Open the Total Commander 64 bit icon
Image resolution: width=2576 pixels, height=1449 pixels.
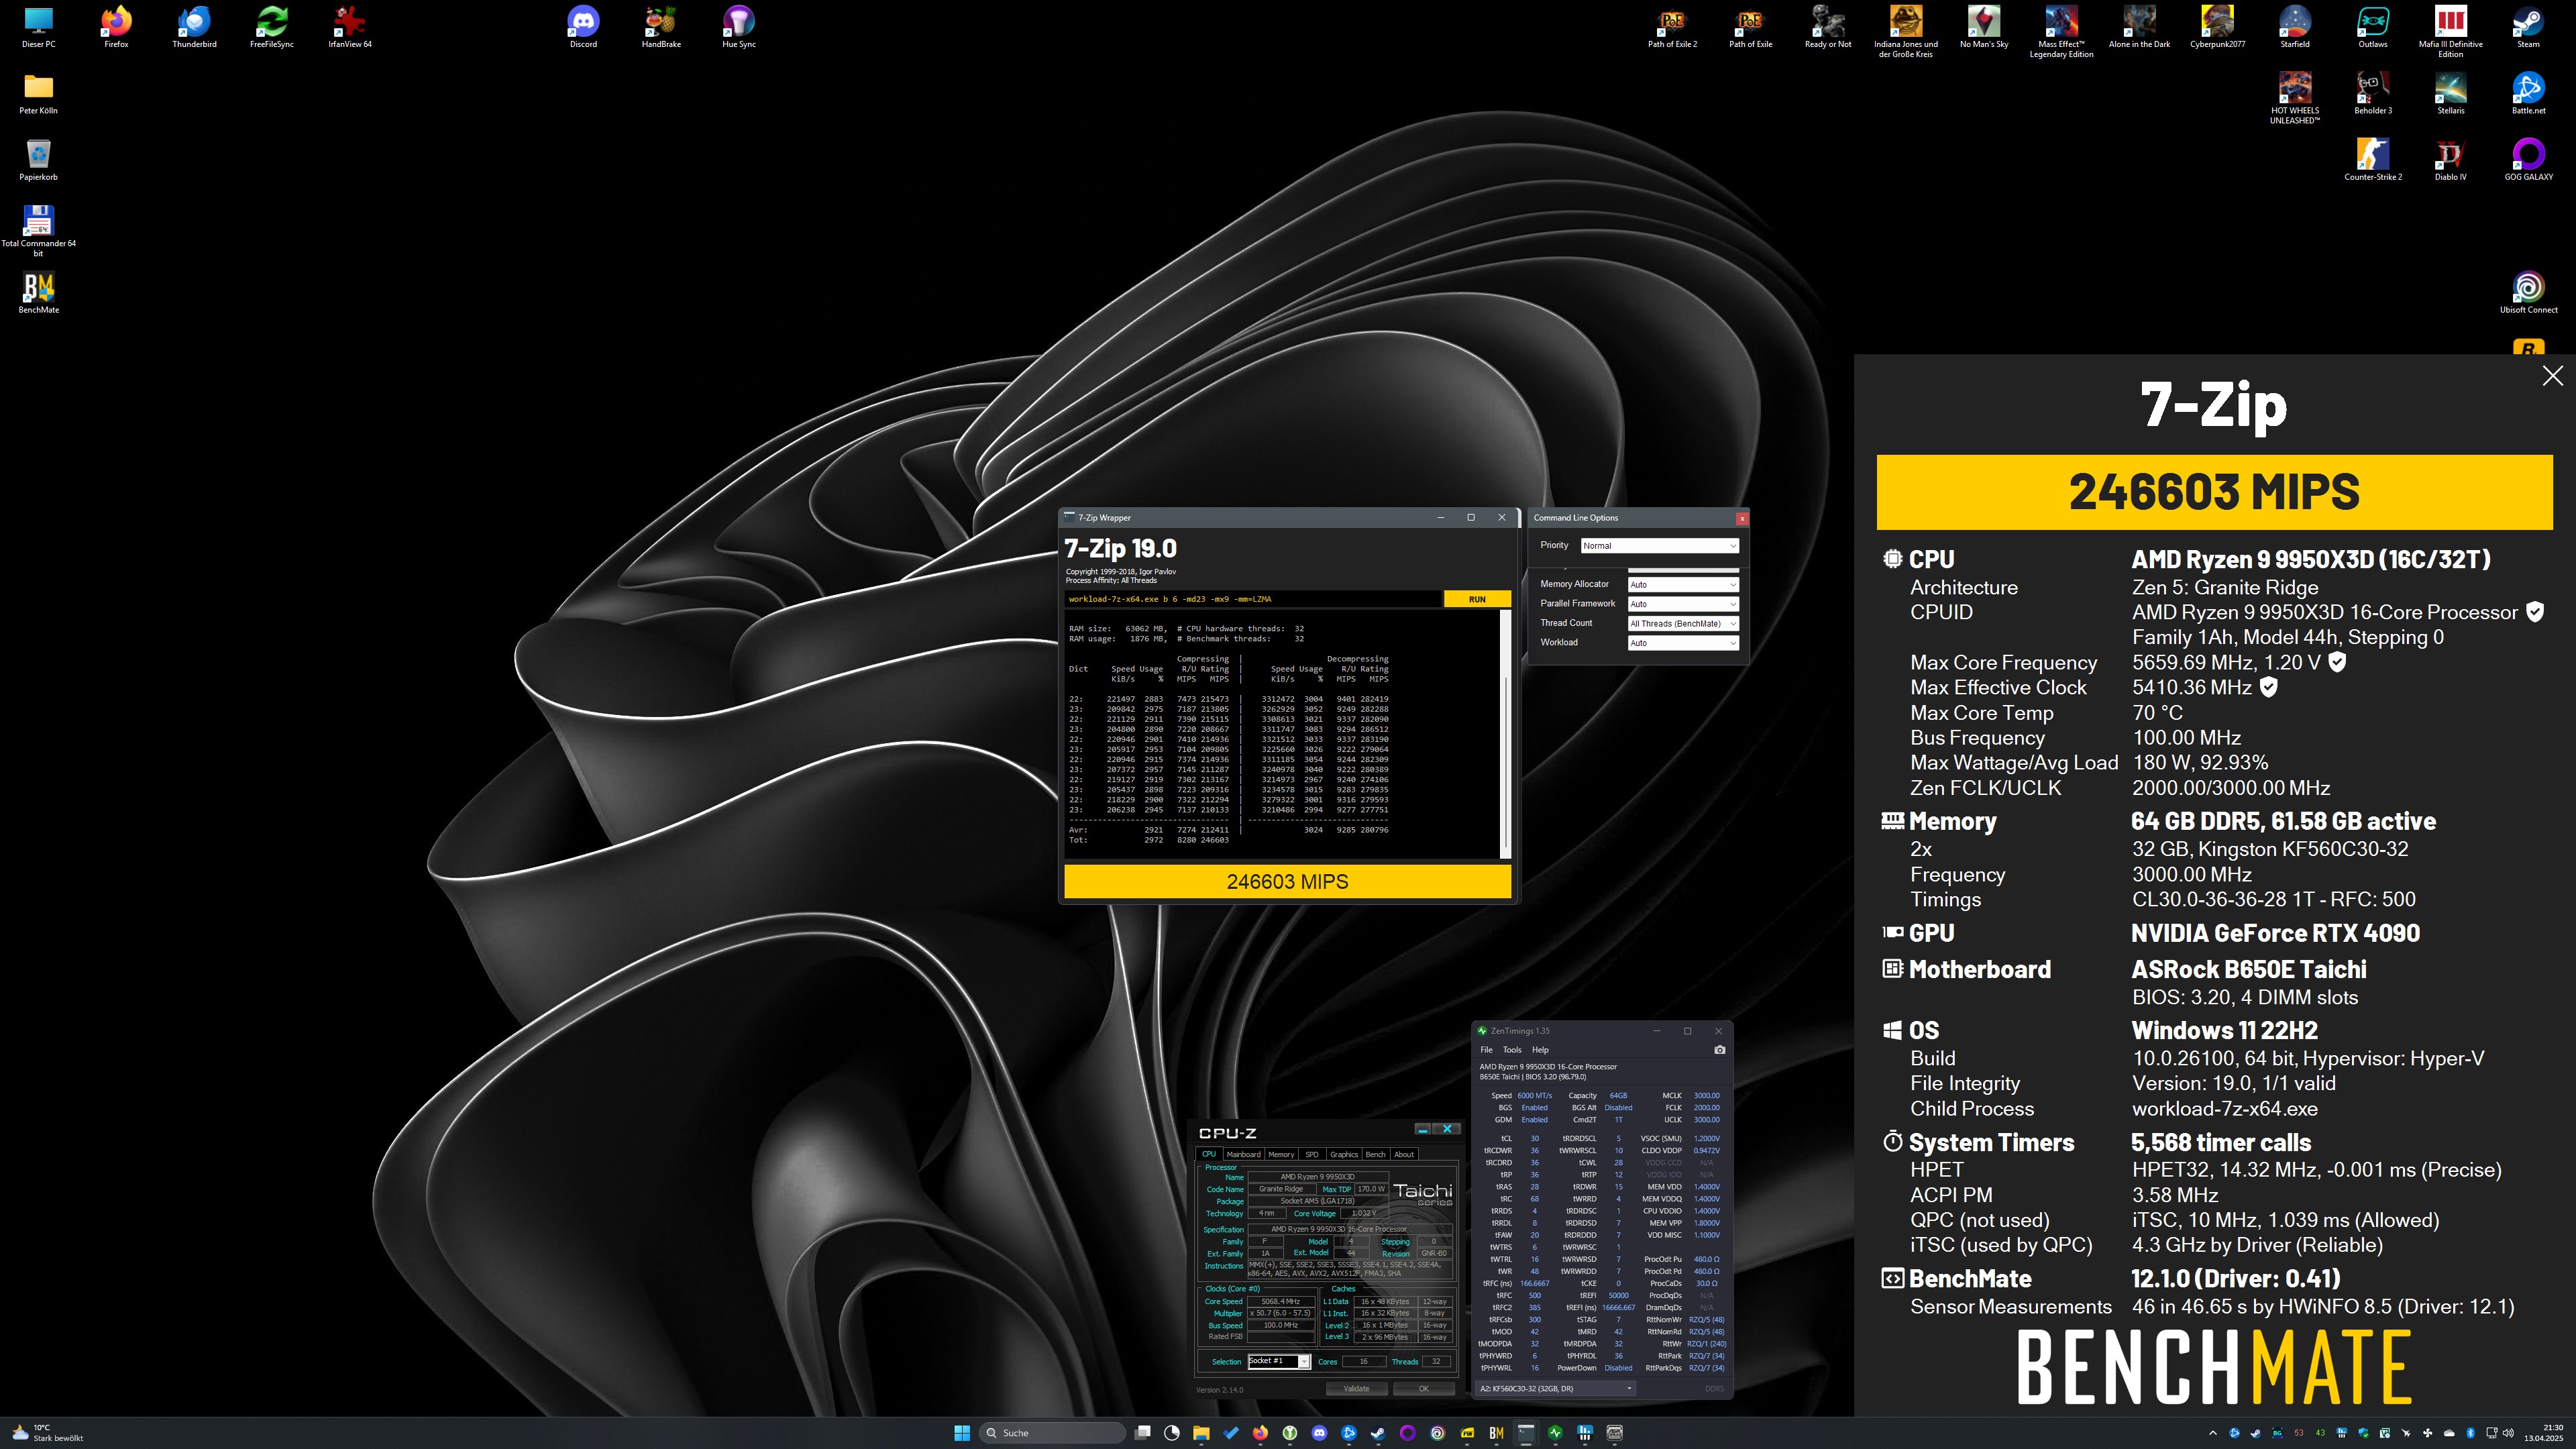coord(38,231)
